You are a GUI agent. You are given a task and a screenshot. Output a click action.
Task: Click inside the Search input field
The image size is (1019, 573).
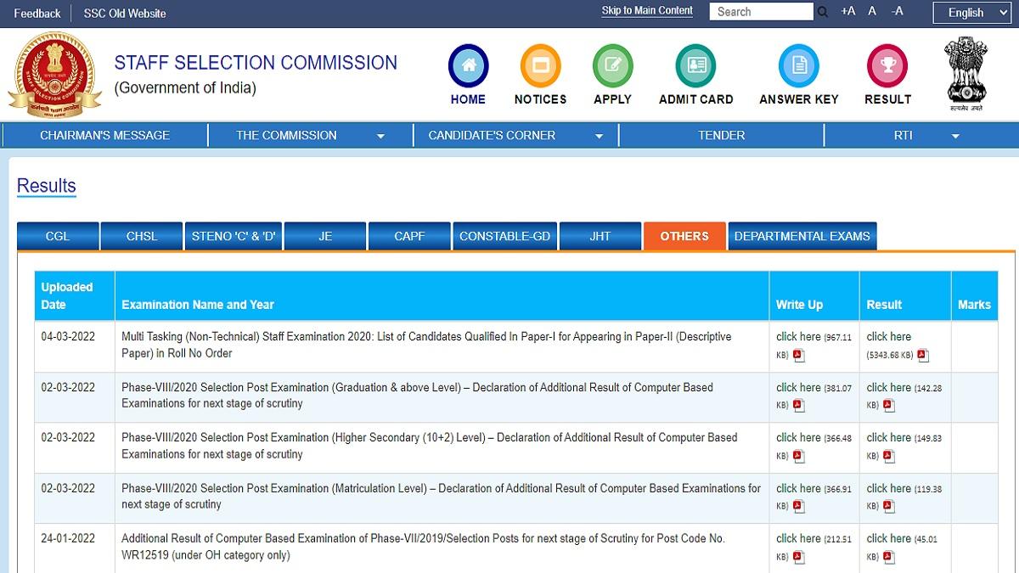click(x=760, y=11)
